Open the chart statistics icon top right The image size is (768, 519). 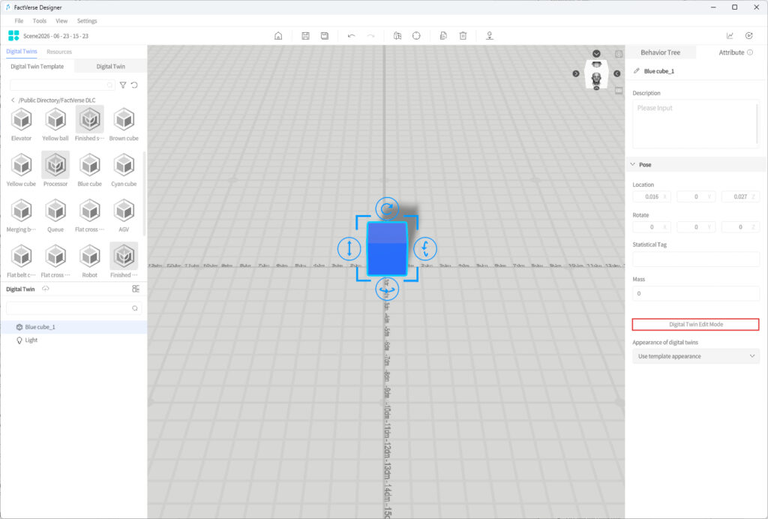click(730, 36)
